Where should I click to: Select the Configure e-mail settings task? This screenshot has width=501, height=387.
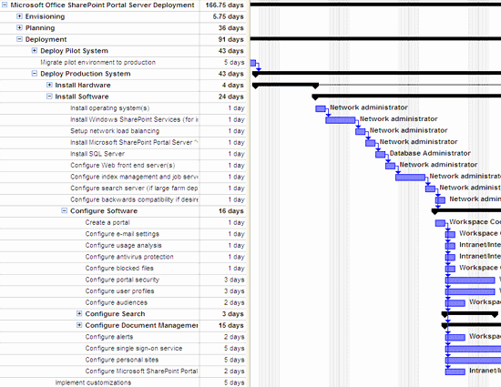pyautogui.click(x=122, y=234)
